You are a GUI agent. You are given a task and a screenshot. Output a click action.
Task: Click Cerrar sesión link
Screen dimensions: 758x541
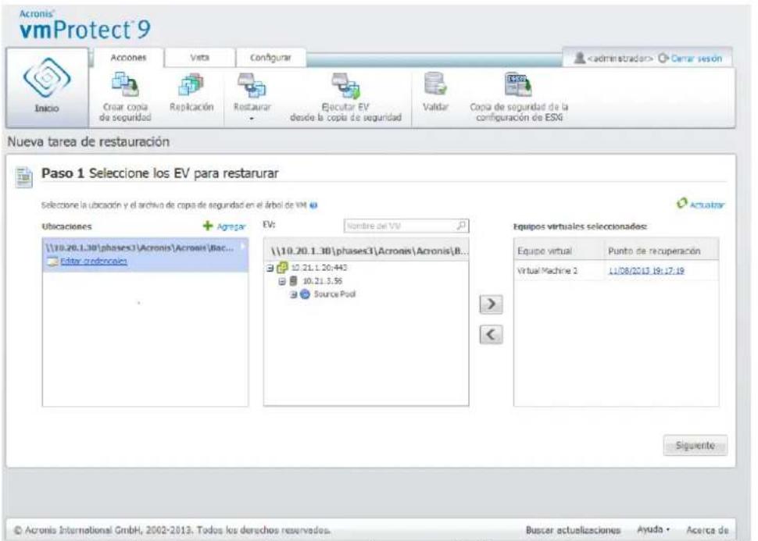point(696,59)
